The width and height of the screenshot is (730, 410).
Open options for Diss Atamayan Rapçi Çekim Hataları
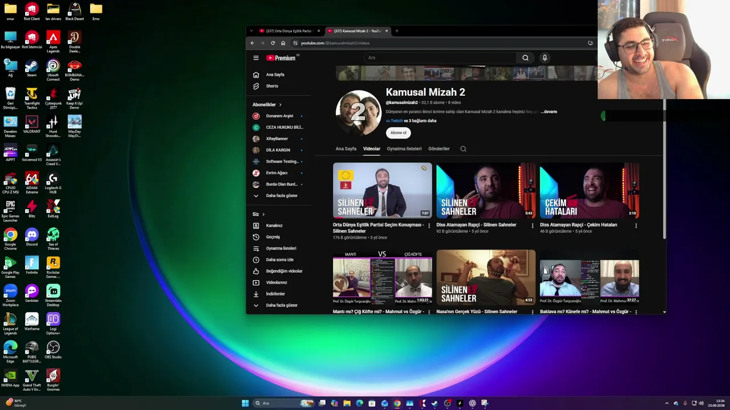[x=636, y=225]
